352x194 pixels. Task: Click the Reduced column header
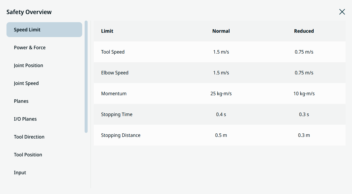[304, 31]
